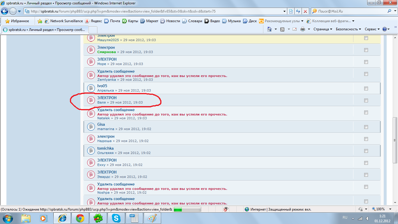Open the Gisa message subject
Image resolution: width=398 pixels, height=224 pixels.
(101, 124)
